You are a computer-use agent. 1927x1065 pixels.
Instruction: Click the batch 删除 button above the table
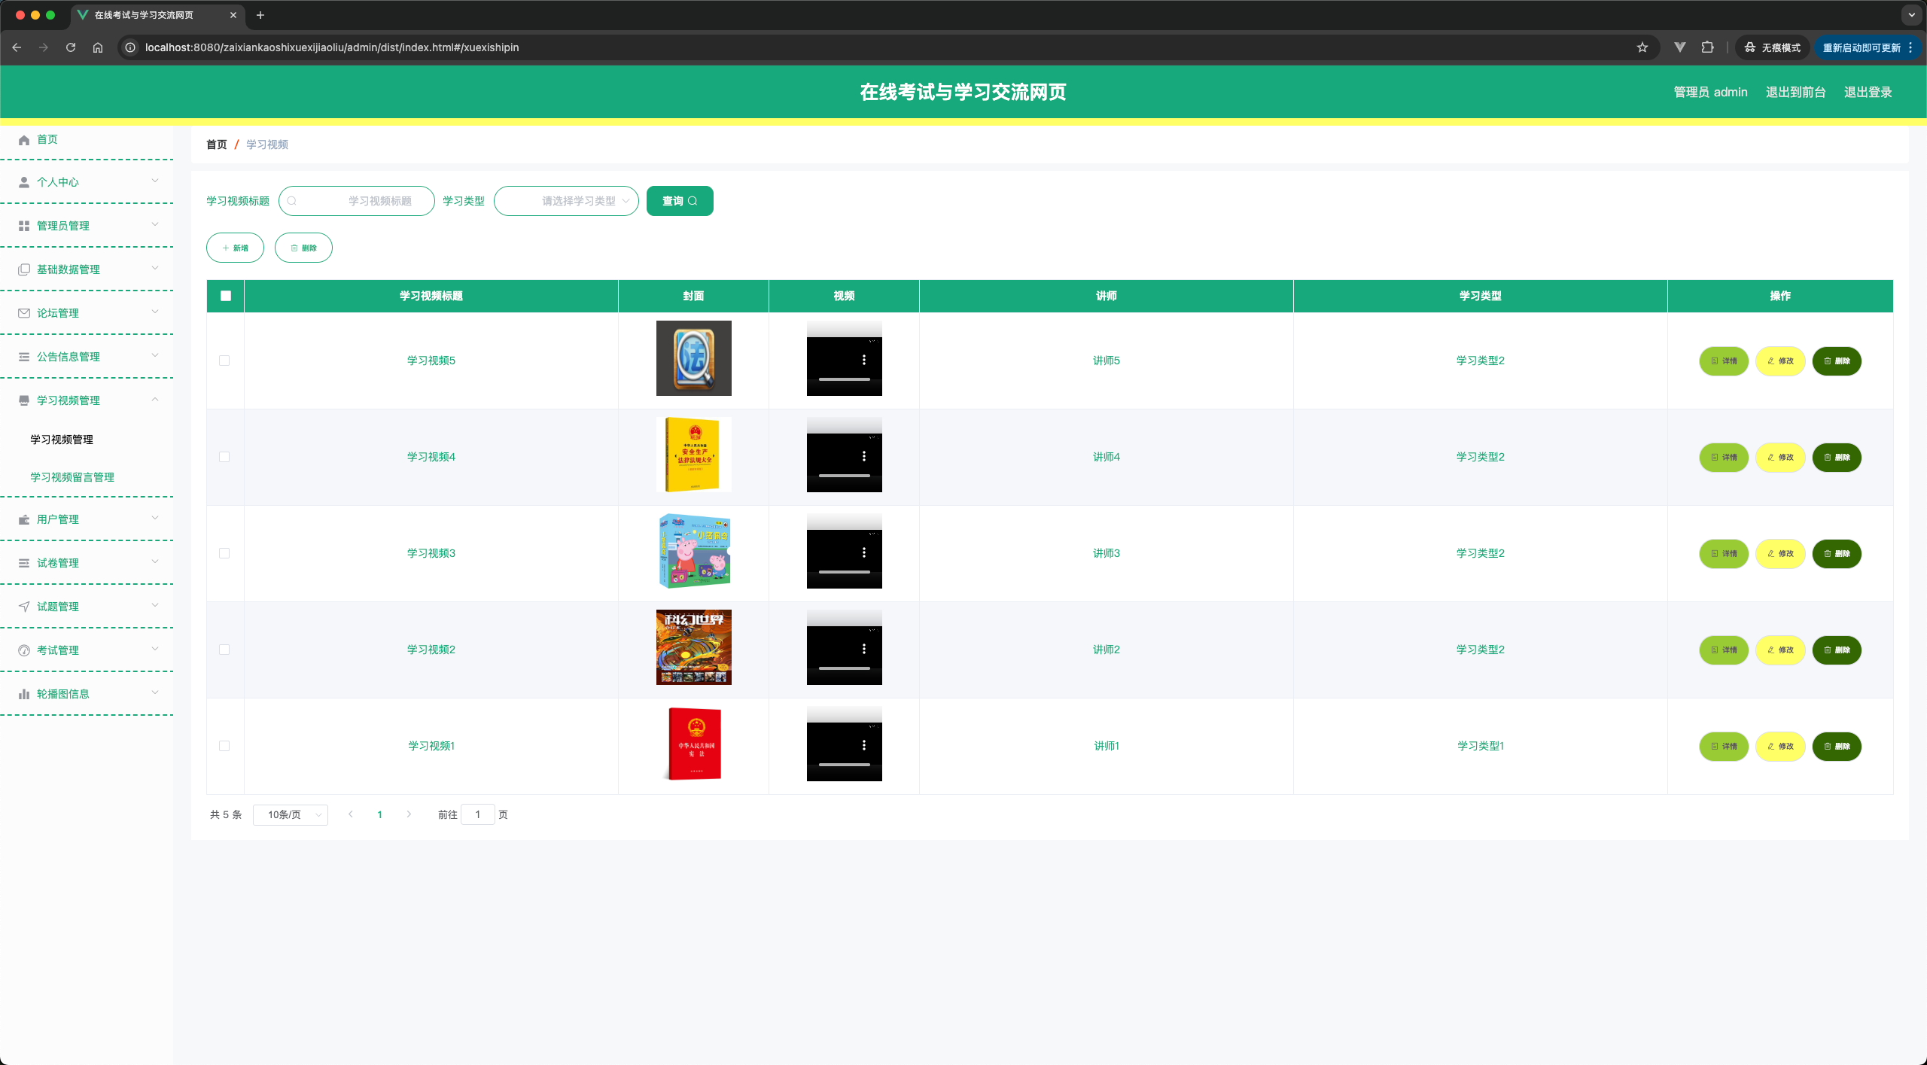[x=303, y=248]
